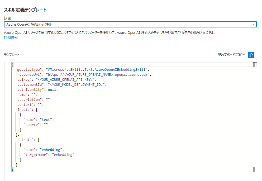This screenshot has height=181, width=262.
Task: Click the "@odata.type" line in template
Action: pyautogui.click(x=82, y=70)
